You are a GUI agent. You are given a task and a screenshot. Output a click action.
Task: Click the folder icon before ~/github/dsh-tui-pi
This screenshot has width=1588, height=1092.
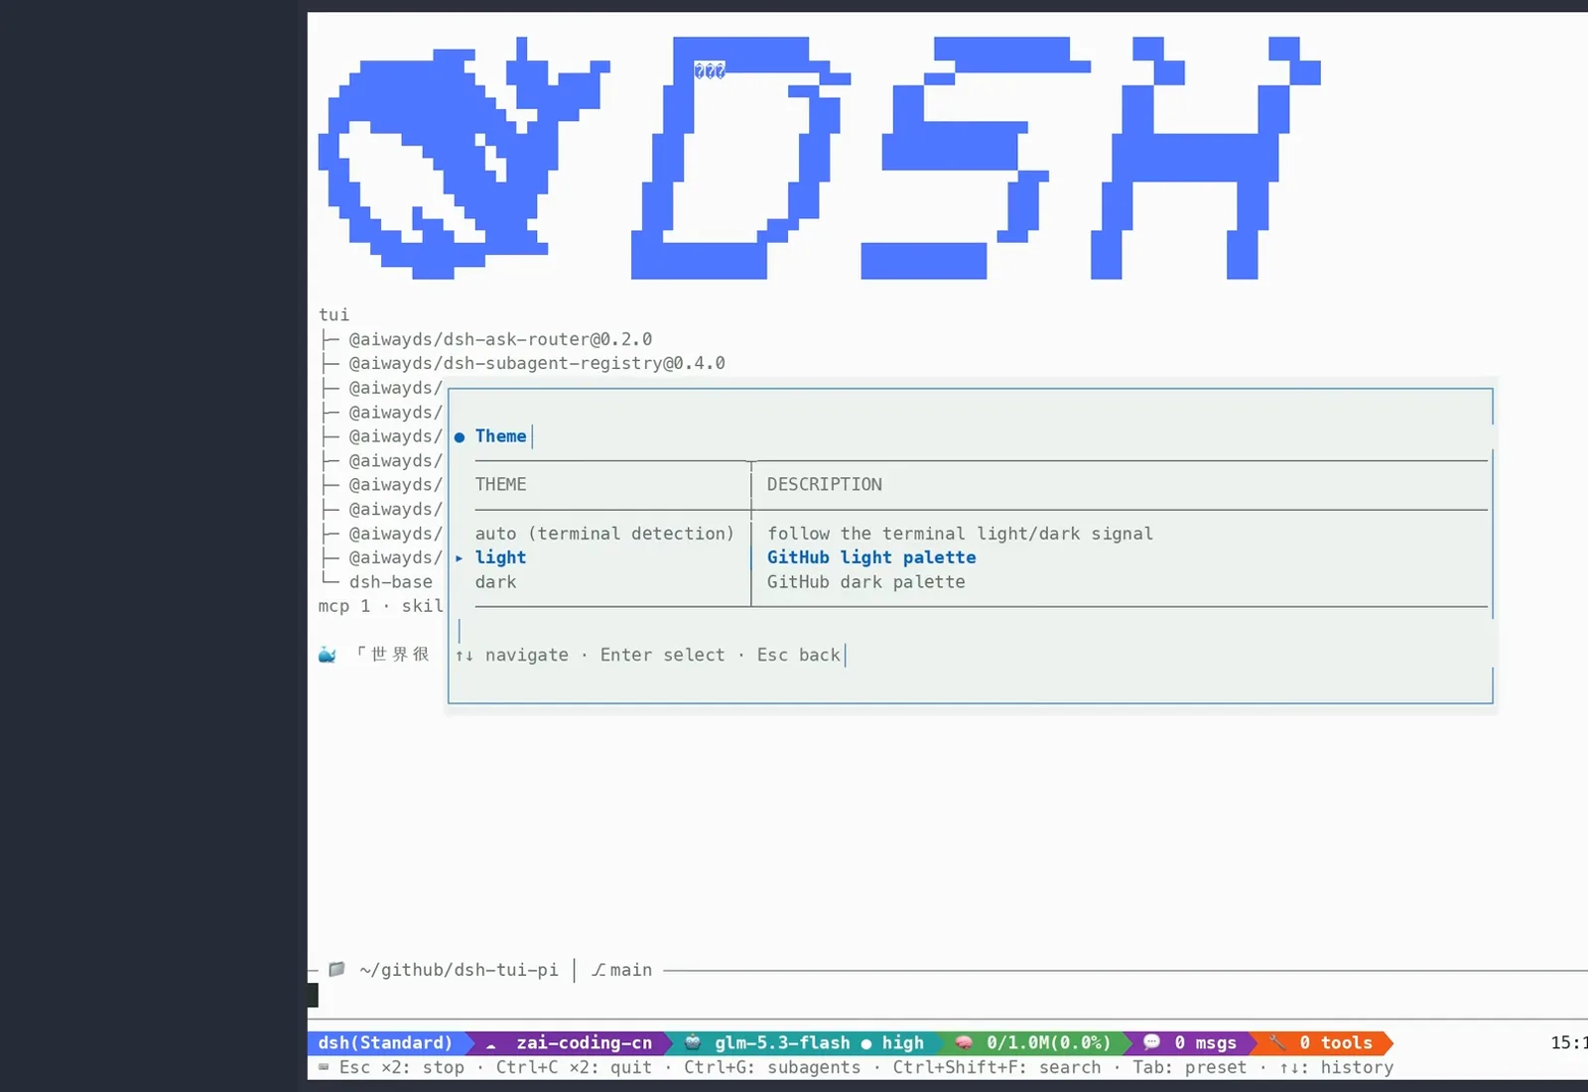pos(336,969)
